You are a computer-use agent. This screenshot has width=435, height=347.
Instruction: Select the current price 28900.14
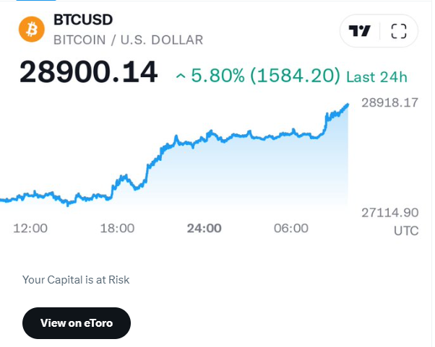(88, 73)
